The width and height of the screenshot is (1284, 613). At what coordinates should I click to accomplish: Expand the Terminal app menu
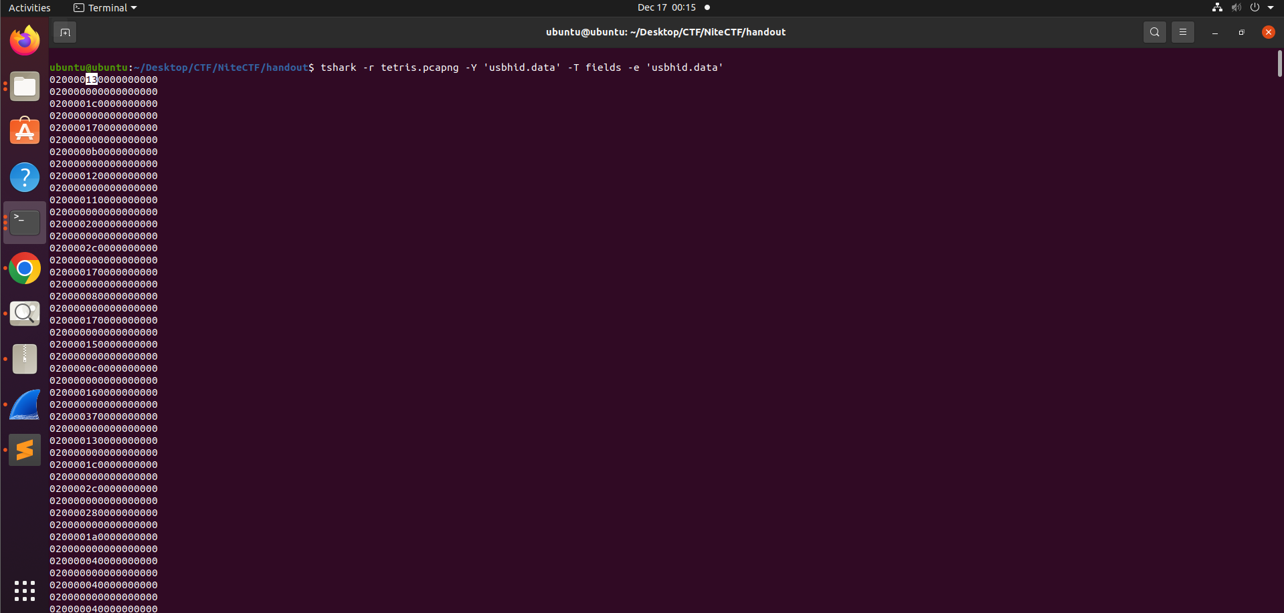[x=106, y=8]
